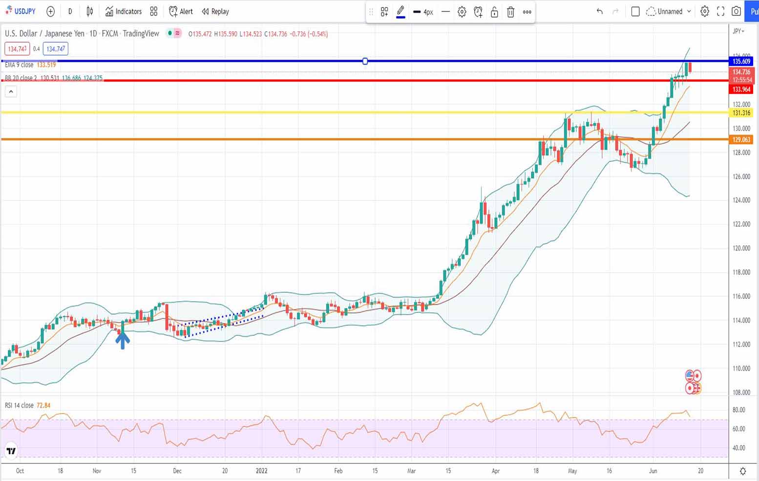This screenshot has width=759, height=481.
Task: Open drawing settings gear in floating toolbar
Action: 462,12
